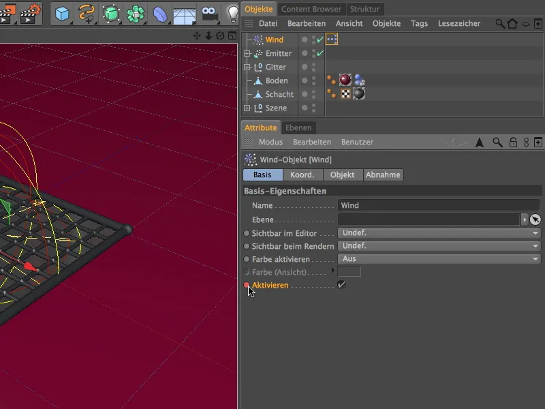Expand the Szene null object

click(247, 108)
